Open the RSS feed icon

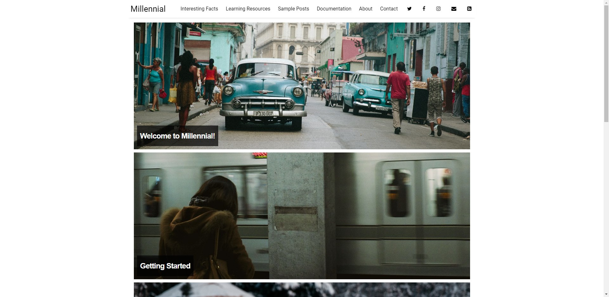[469, 9]
